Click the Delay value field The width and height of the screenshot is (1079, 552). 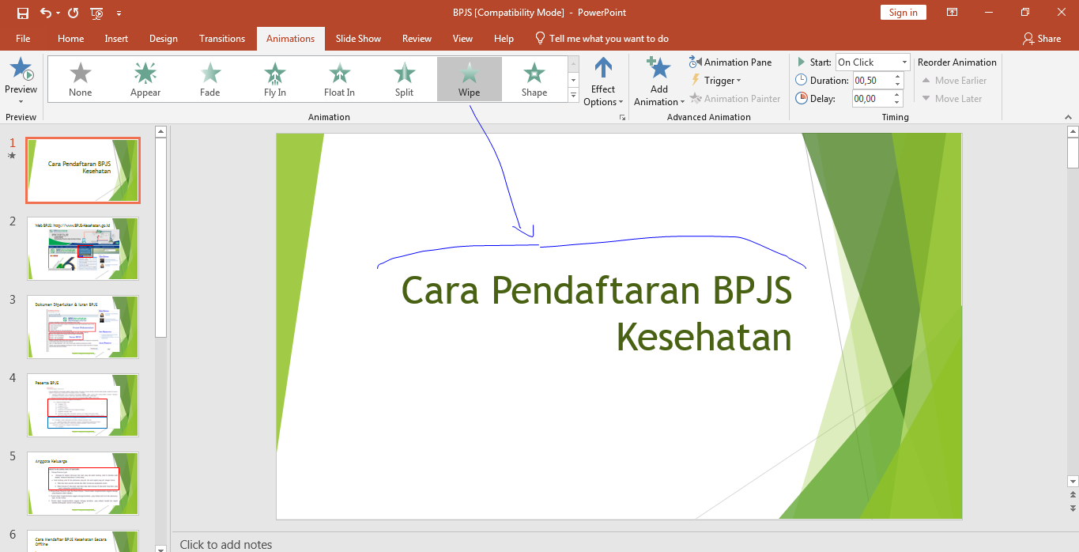tap(872, 99)
